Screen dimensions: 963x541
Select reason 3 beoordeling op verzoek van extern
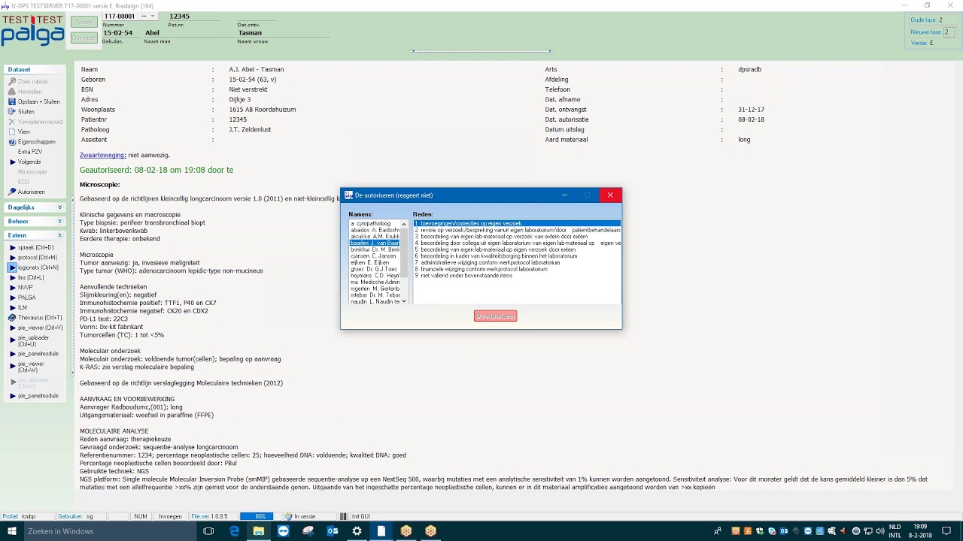pyautogui.click(x=517, y=237)
